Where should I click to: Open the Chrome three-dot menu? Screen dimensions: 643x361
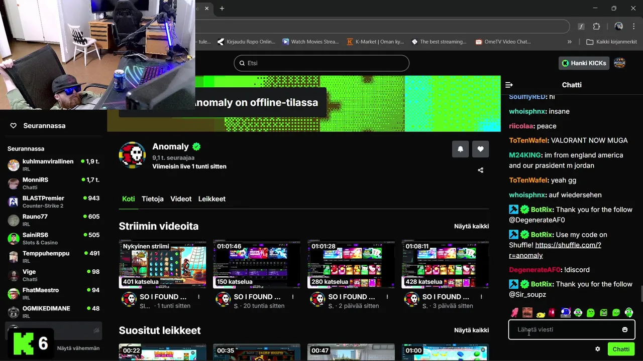(633, 27)
